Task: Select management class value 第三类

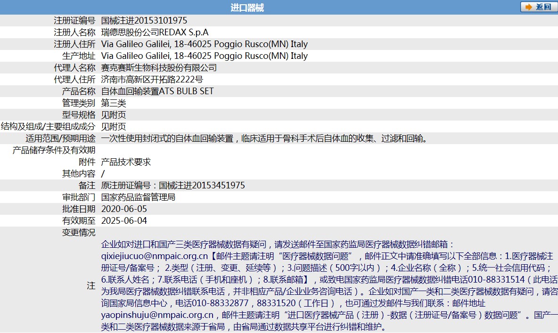Action: [114, 103]
